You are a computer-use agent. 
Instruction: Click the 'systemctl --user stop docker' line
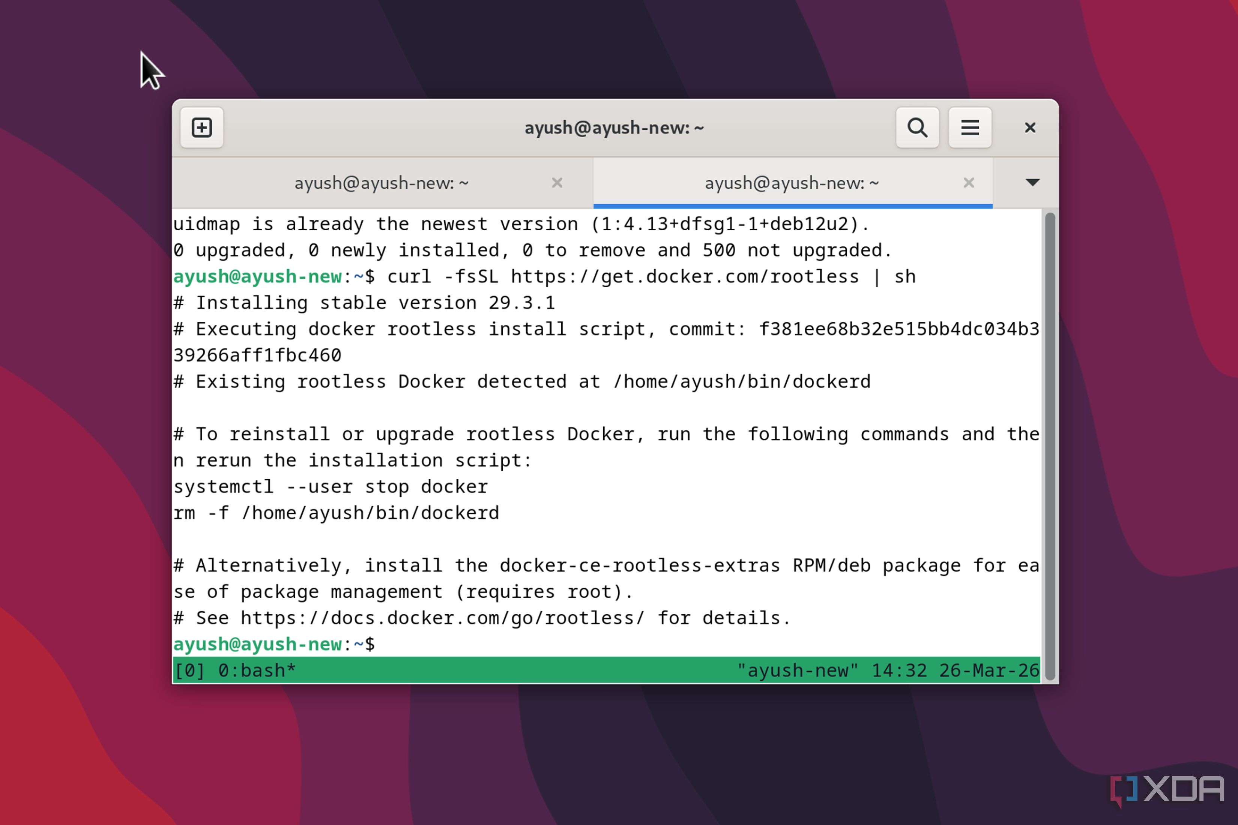coord(331,487)
